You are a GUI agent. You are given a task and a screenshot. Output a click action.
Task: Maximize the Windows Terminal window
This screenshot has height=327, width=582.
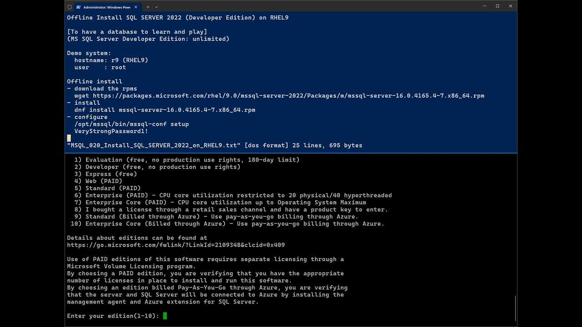497,6
